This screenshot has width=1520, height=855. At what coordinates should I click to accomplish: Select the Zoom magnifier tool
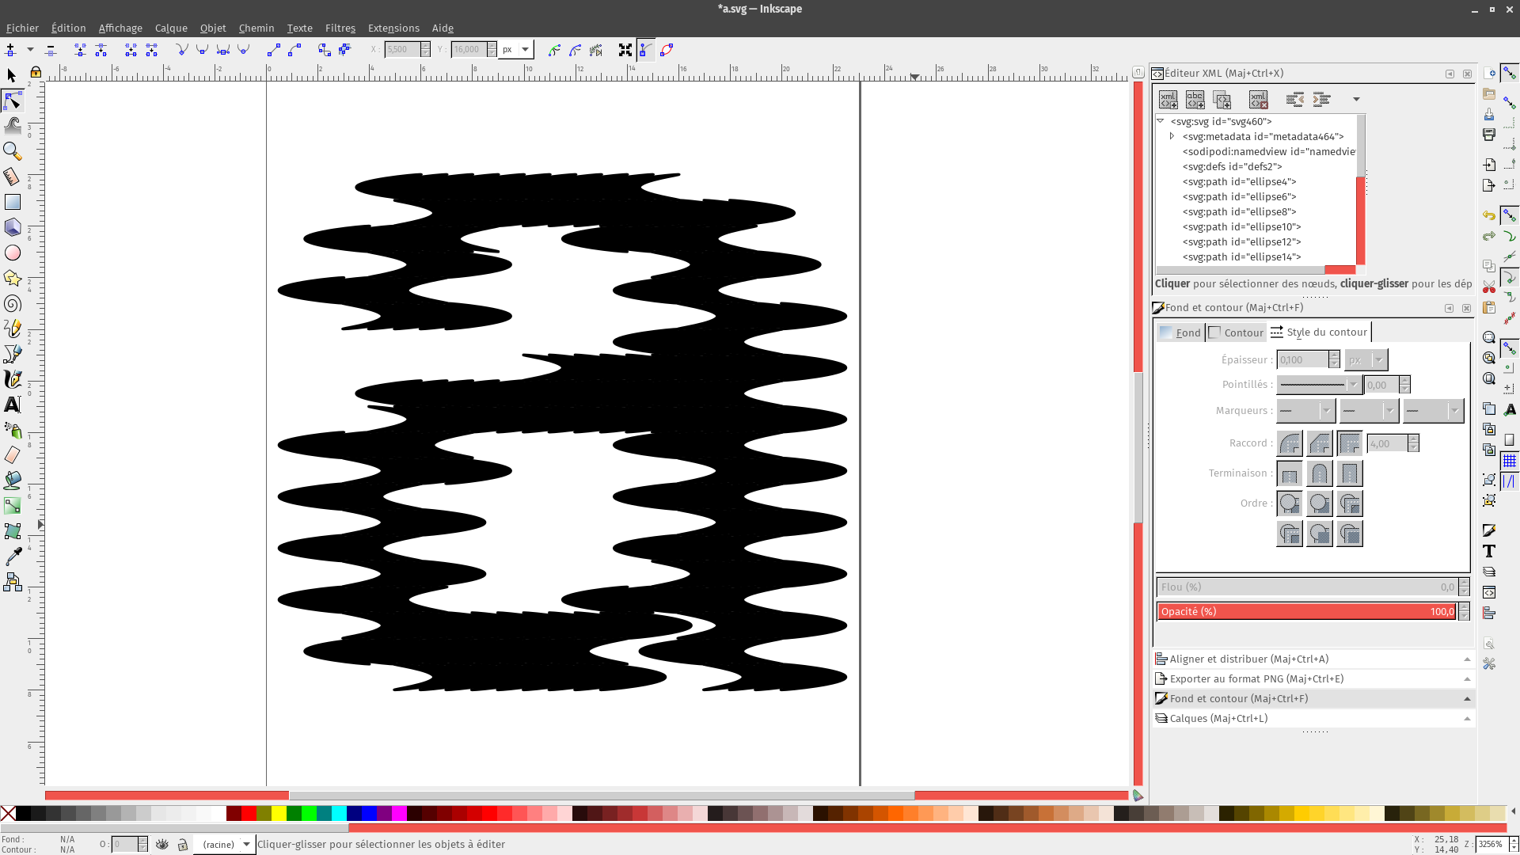point(12,150)
